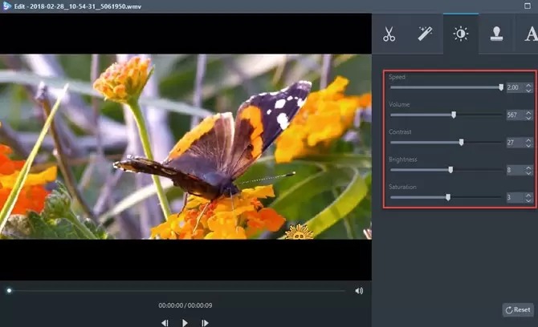Step back to the previous frame
Screen dimensions: 538x327
click(165, 322)
